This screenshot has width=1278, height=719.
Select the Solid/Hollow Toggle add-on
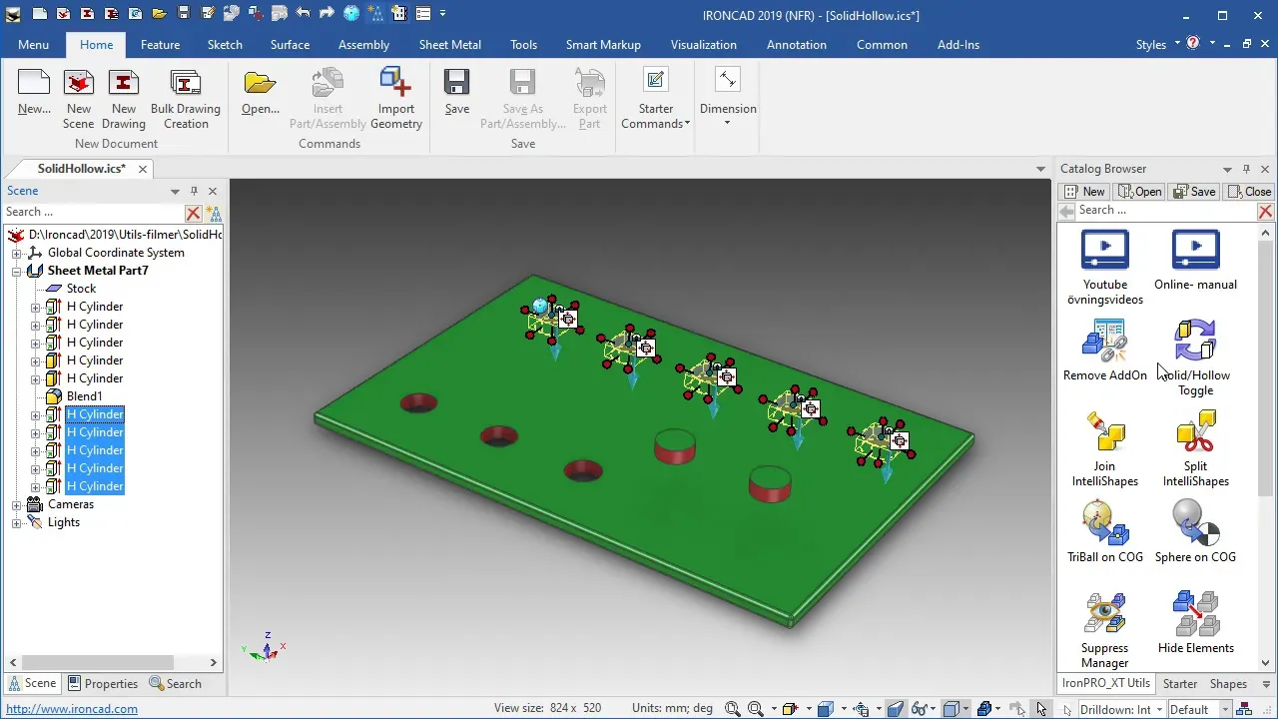coord(1195,357)
